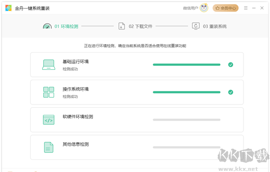Click the document icon for 其他信息检测
The height and width of the screenshot is (172, 270).
(x=49, y=147)
